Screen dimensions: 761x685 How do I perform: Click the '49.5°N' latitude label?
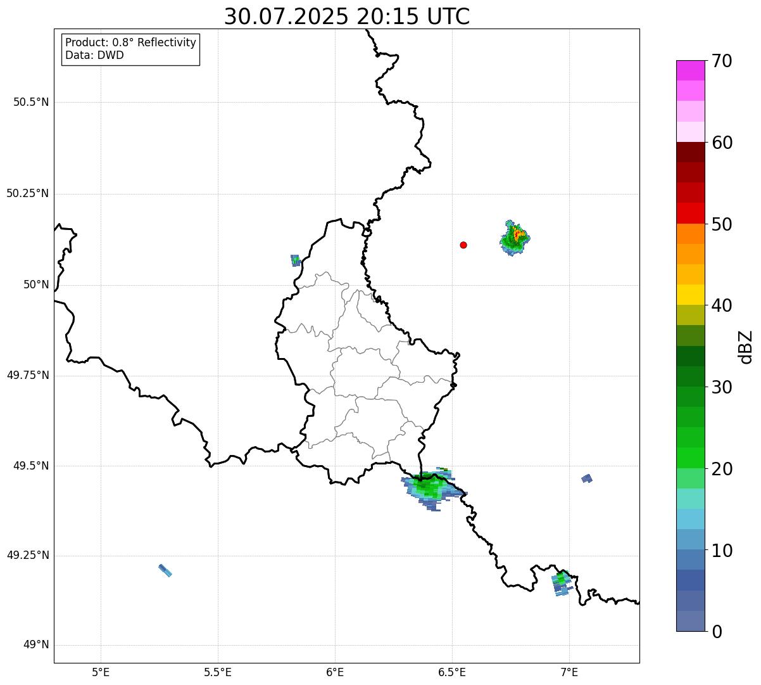(31, 466)
